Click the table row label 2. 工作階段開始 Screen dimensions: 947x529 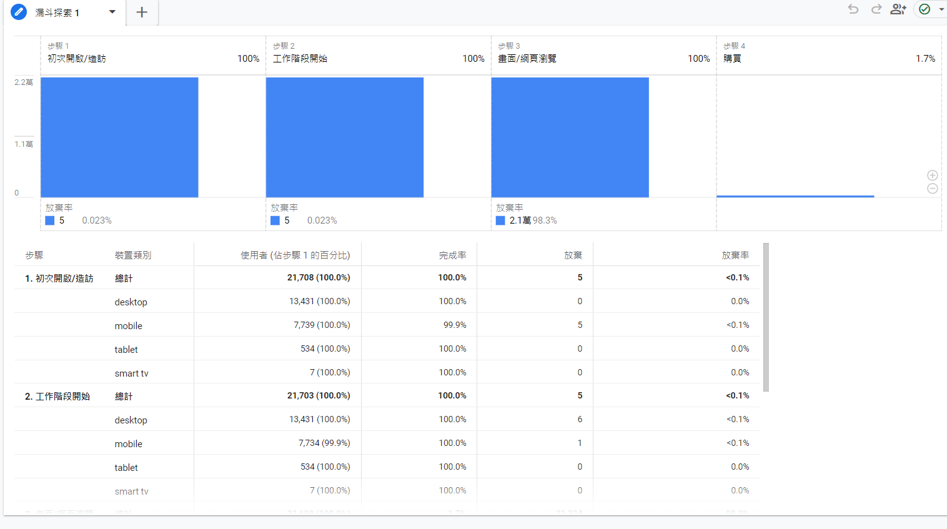(57, 396)
